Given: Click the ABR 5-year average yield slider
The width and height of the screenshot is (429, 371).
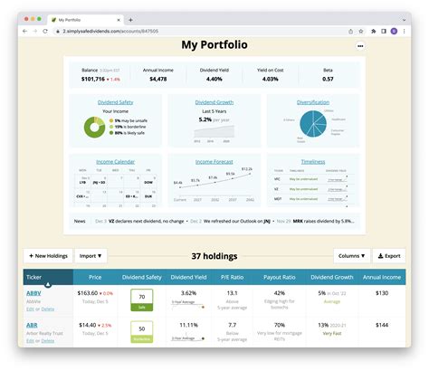Looking at the screenshot, I should (188, 337).
